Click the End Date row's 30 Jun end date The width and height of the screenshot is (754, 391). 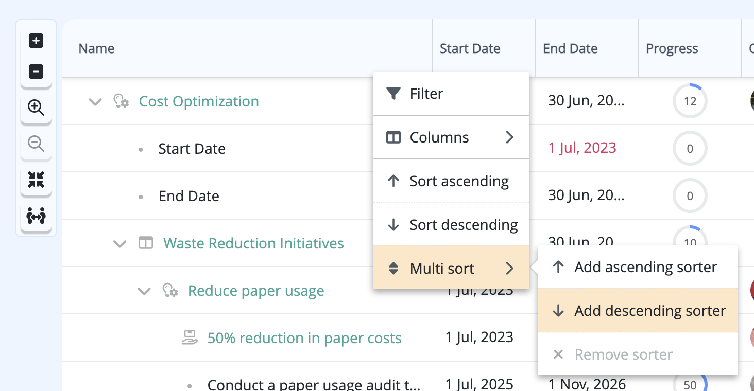tap(586, 195)
